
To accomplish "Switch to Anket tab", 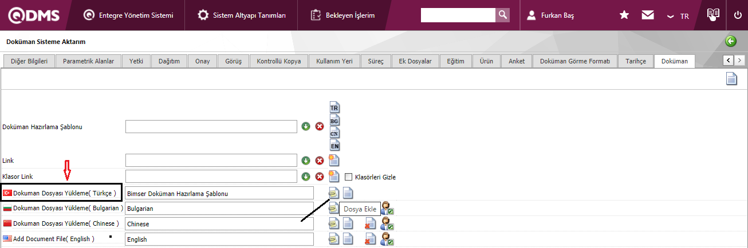I will [517, 61].
